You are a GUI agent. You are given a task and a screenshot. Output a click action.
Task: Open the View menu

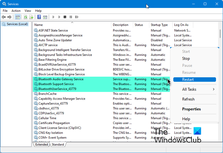[28, 11]
